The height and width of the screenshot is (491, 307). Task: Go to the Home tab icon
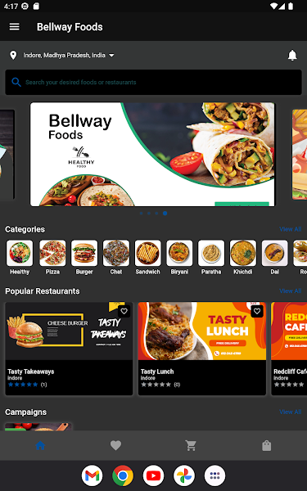(x=40, y=445)
